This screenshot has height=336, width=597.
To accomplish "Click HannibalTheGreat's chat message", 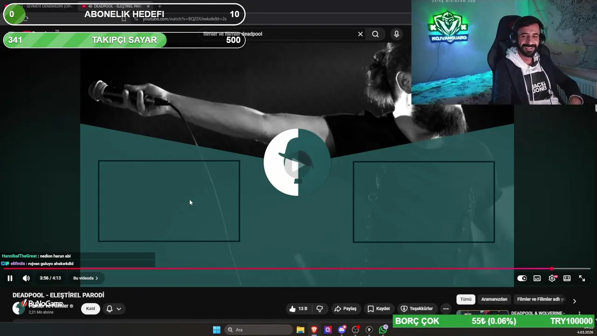I will [36, 256].
